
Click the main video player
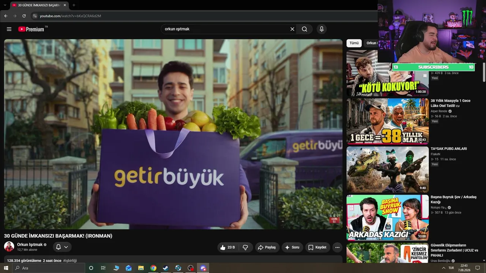point(173,134)
